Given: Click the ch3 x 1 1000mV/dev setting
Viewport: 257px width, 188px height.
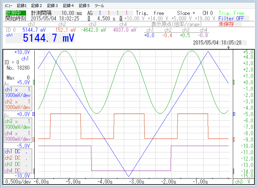Looking at the screenshot, I should [18, 124].
